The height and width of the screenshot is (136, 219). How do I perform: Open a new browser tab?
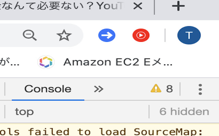click(x=178, y=6)
